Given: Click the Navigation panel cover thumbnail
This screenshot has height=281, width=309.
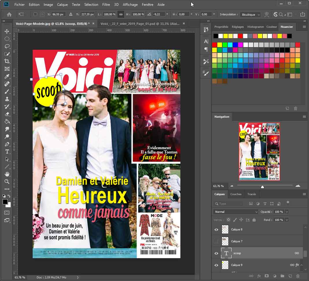Looking at the screenshot, I should coord(259,151).
